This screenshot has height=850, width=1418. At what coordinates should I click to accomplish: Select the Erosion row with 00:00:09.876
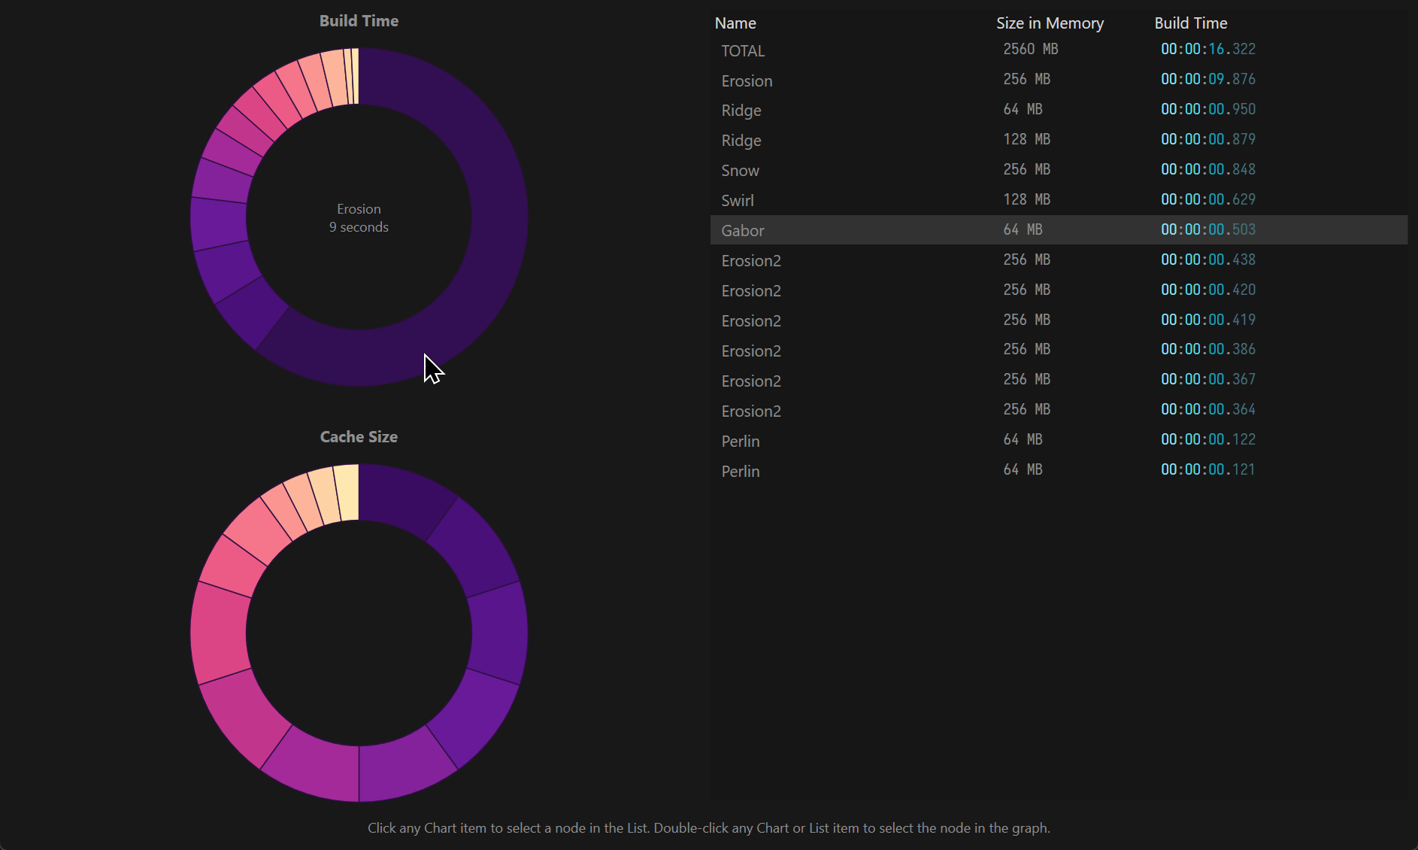click(x=1059, y=80)
